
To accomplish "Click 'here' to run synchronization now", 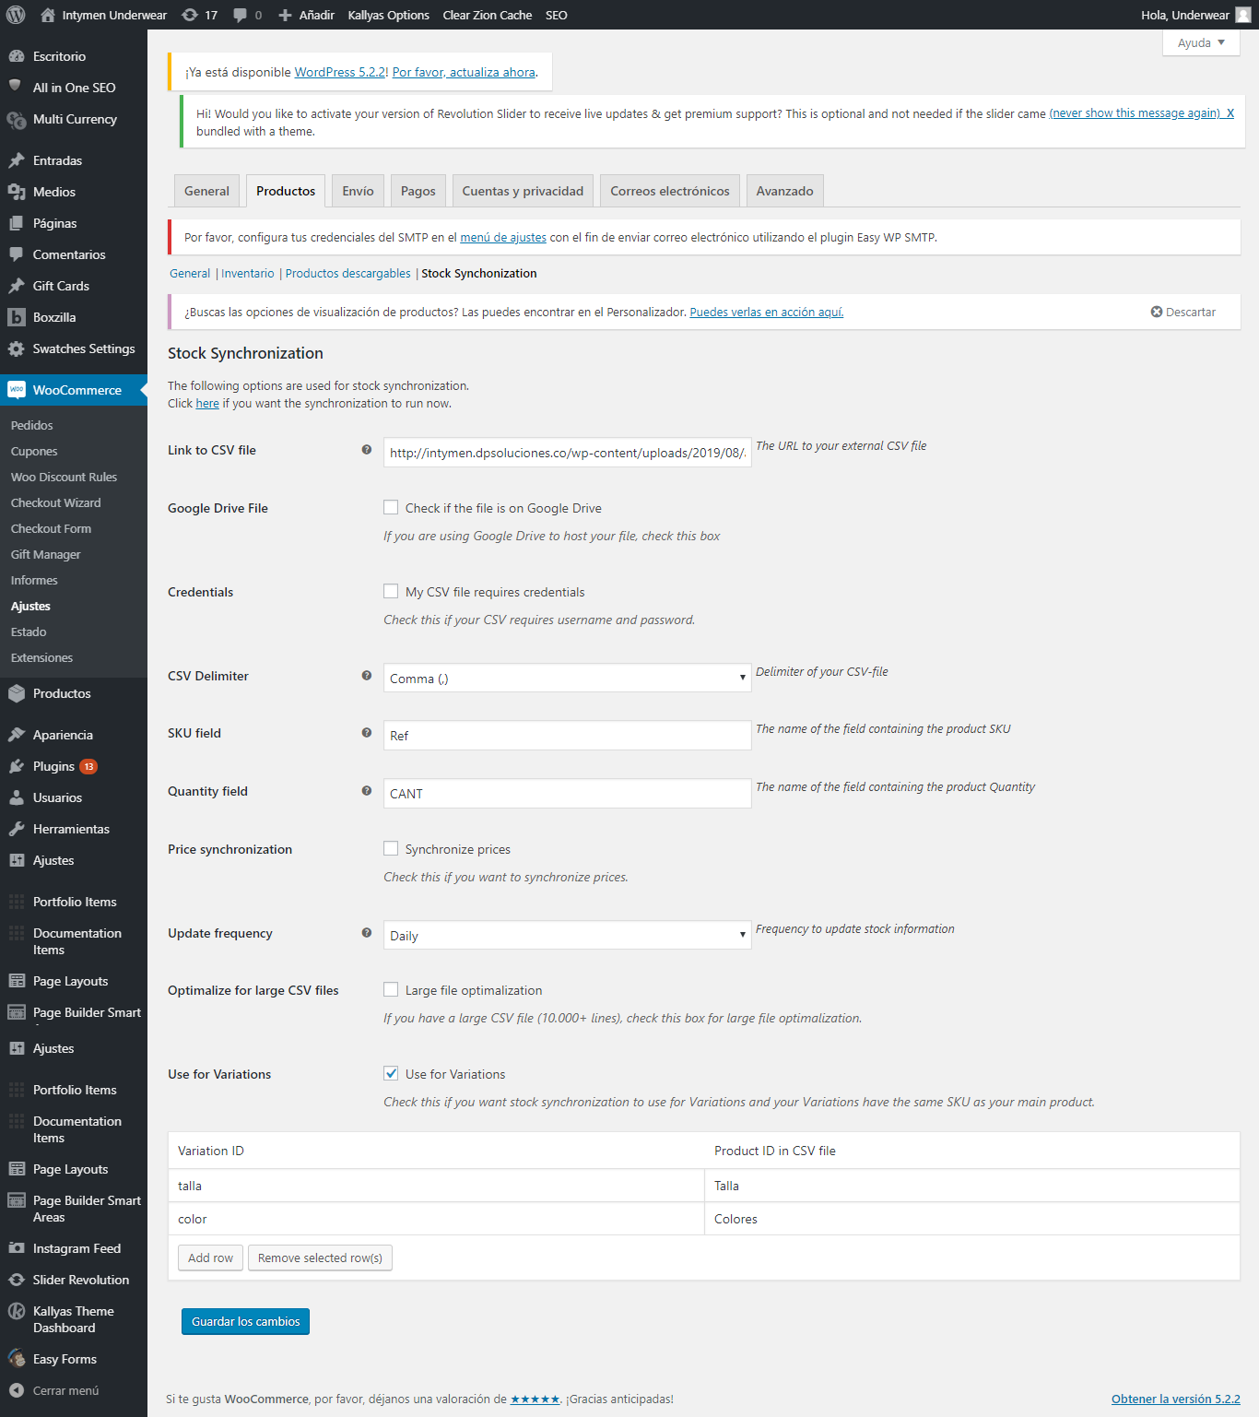I will pyautogui.click(x=207, y=404).
